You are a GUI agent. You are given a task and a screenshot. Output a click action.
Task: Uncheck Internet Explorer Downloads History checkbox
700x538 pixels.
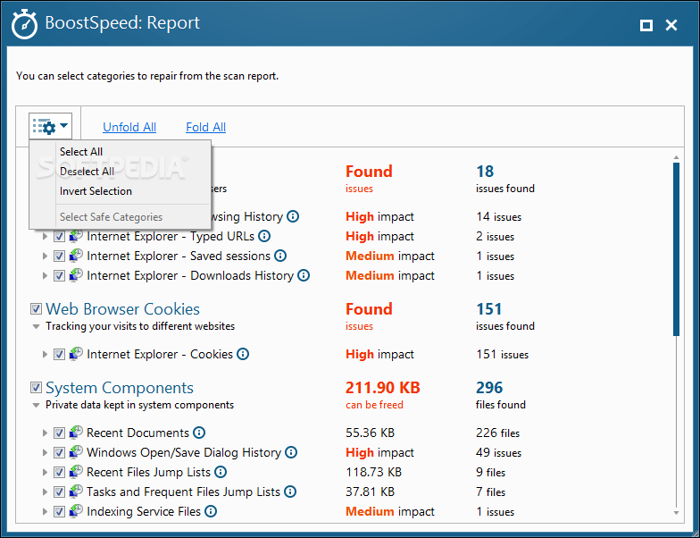click(59, 275)
